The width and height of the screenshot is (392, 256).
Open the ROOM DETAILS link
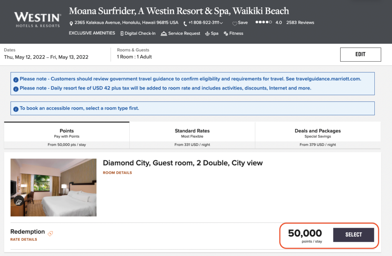(117, 173)
